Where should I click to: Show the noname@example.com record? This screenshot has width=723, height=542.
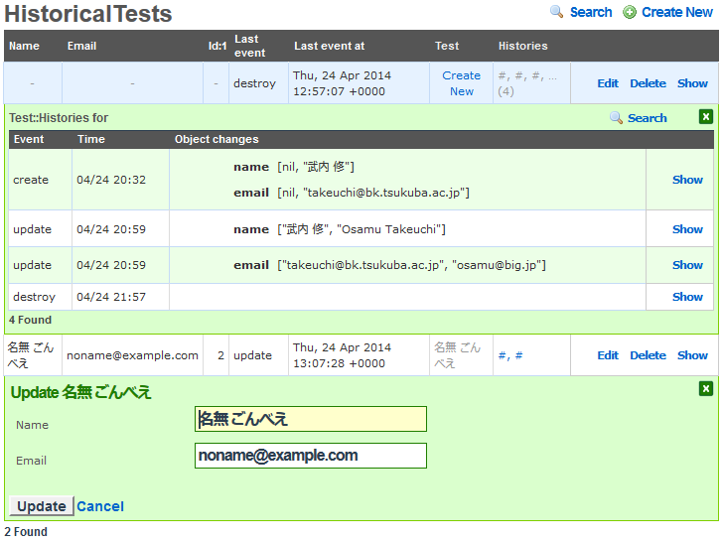click(x=692, y=355)
